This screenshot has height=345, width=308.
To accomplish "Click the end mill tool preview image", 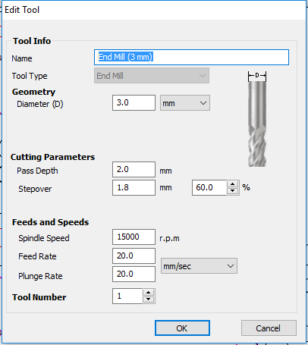I will tap(257, 119).
